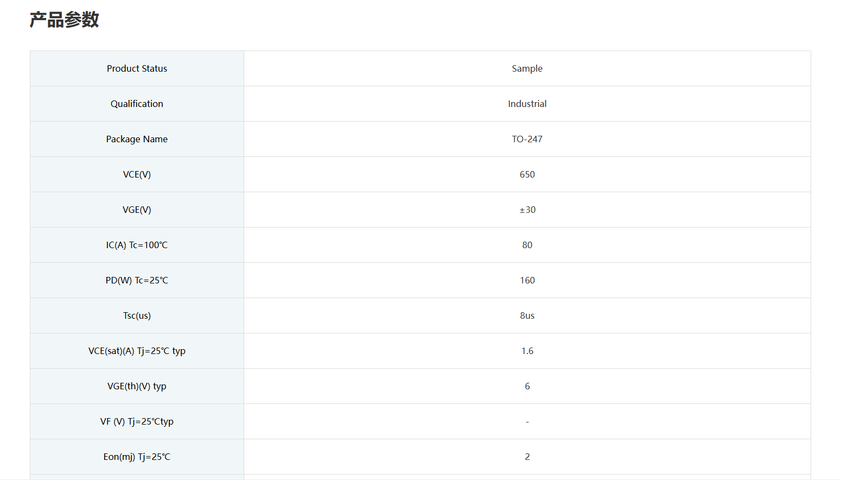Select the IC(A) Tc=100℃ label
Screen dimensions: 841x480
(x=137, y=245)
